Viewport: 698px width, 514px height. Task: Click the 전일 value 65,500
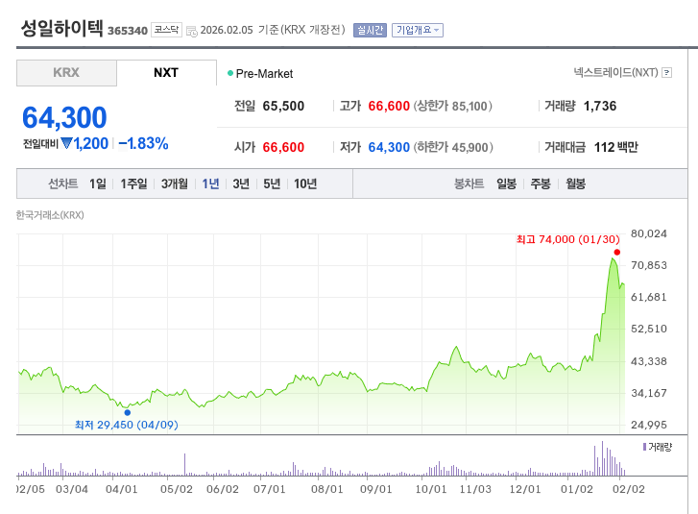[283, 106]
